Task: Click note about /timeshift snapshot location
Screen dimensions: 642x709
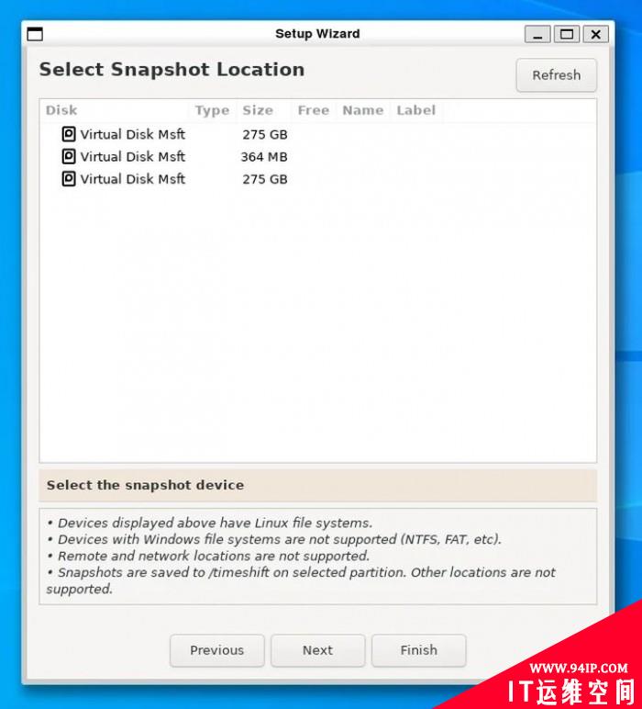Action: pyautogui.click(x=301, y=580)
